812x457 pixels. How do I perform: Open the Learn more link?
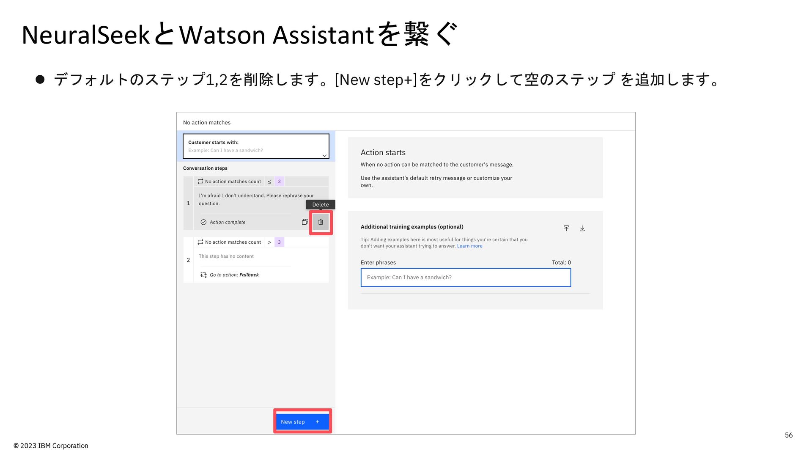[469, 246]
